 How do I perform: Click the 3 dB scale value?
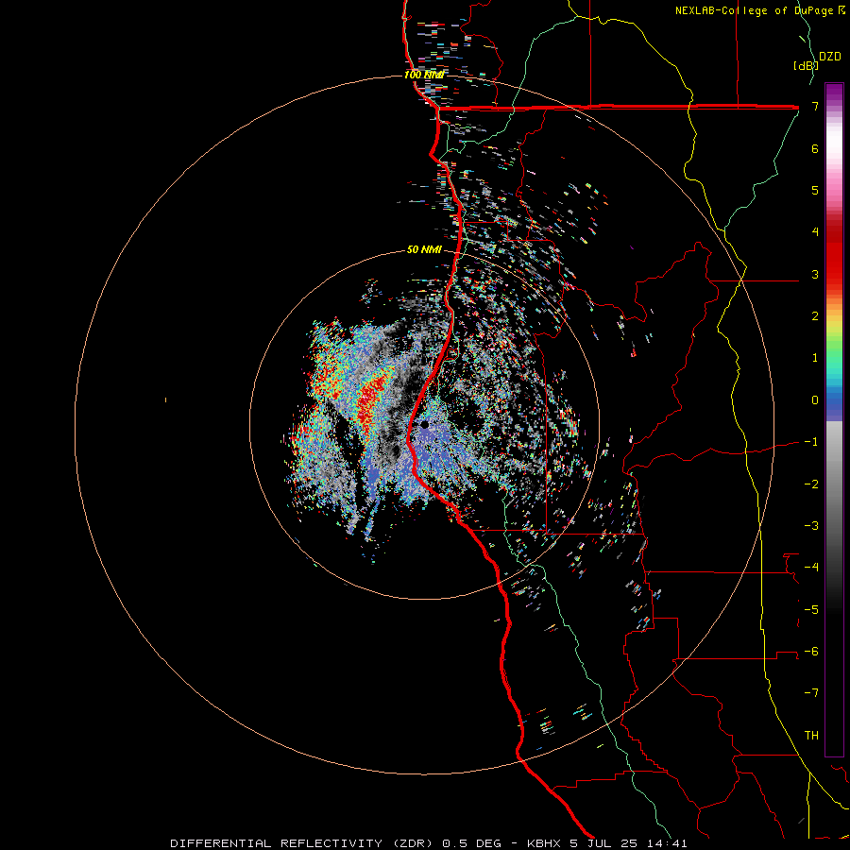[x=815, y=274]
